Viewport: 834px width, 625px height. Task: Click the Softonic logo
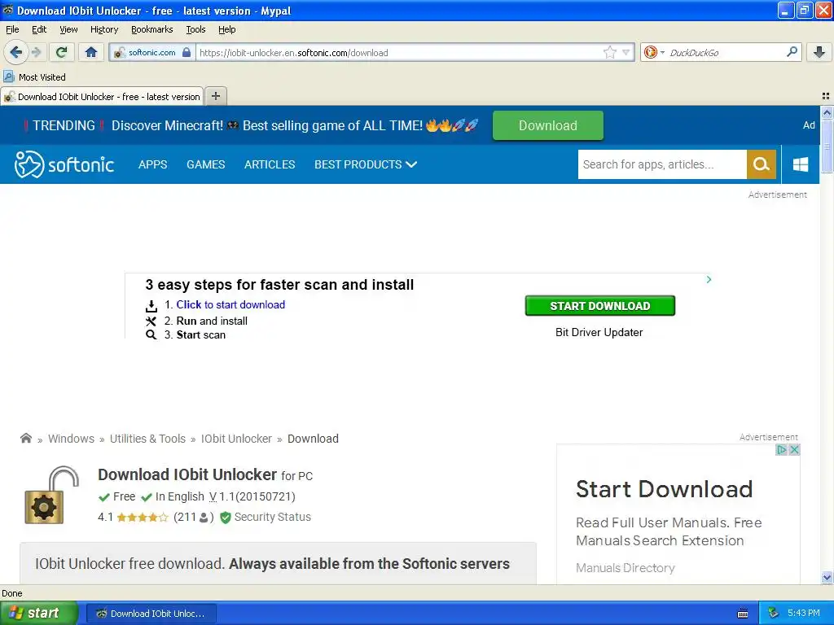(x=64, y=164)
